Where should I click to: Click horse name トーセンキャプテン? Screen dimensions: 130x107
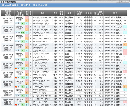42,99
